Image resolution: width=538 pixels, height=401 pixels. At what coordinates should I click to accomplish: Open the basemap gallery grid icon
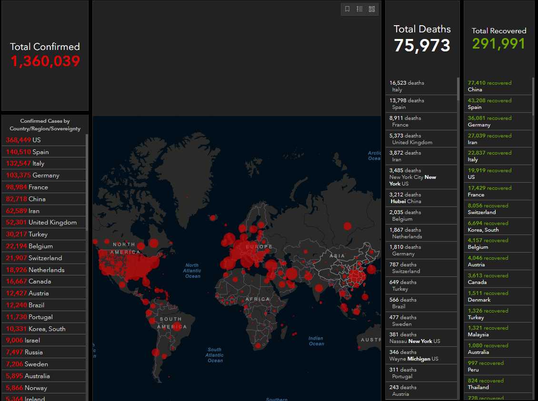click(372, 9)
